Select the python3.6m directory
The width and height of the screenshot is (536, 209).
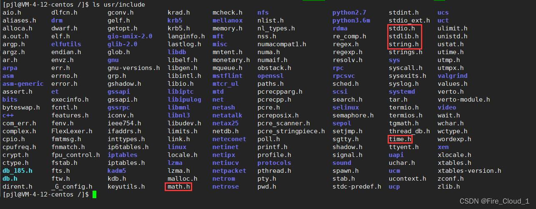pyautogui.click(x=351, y=20)
